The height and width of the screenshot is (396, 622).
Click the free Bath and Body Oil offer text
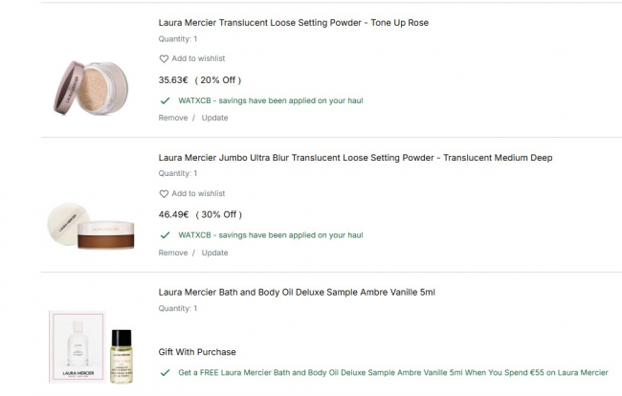coord(392,373)
